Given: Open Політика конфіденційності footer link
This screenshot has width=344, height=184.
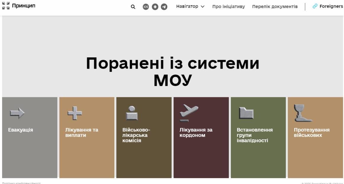Looking at the screenshot, I should click(x=21, y=183).
